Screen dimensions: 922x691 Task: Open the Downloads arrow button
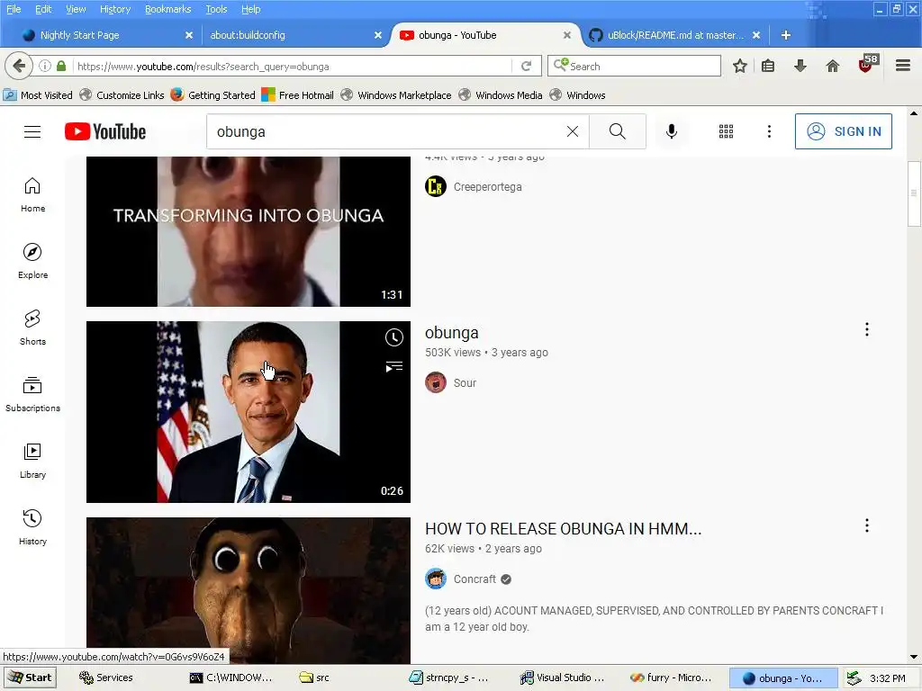[800, 66]
